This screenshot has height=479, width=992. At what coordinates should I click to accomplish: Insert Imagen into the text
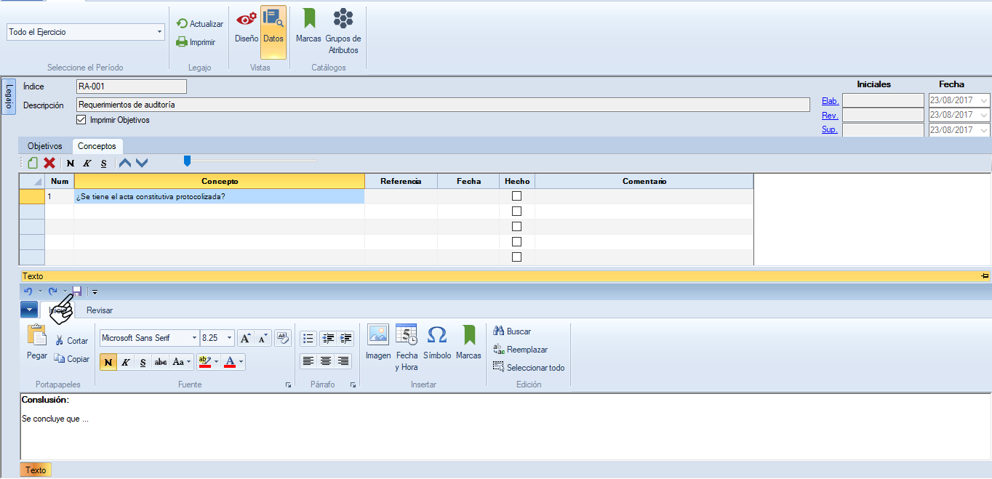378,336
